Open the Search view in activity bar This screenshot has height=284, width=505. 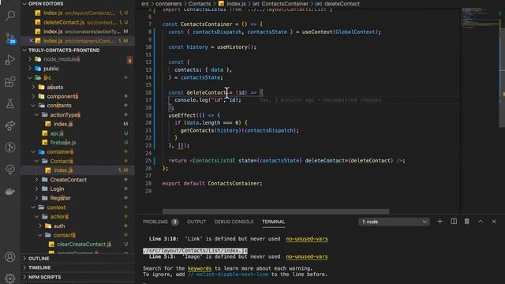[x=10, y=16]
